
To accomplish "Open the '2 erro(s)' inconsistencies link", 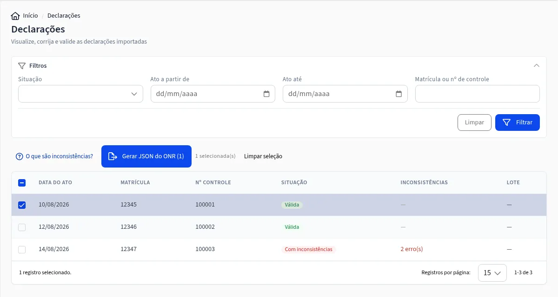I will click(412, 249).
